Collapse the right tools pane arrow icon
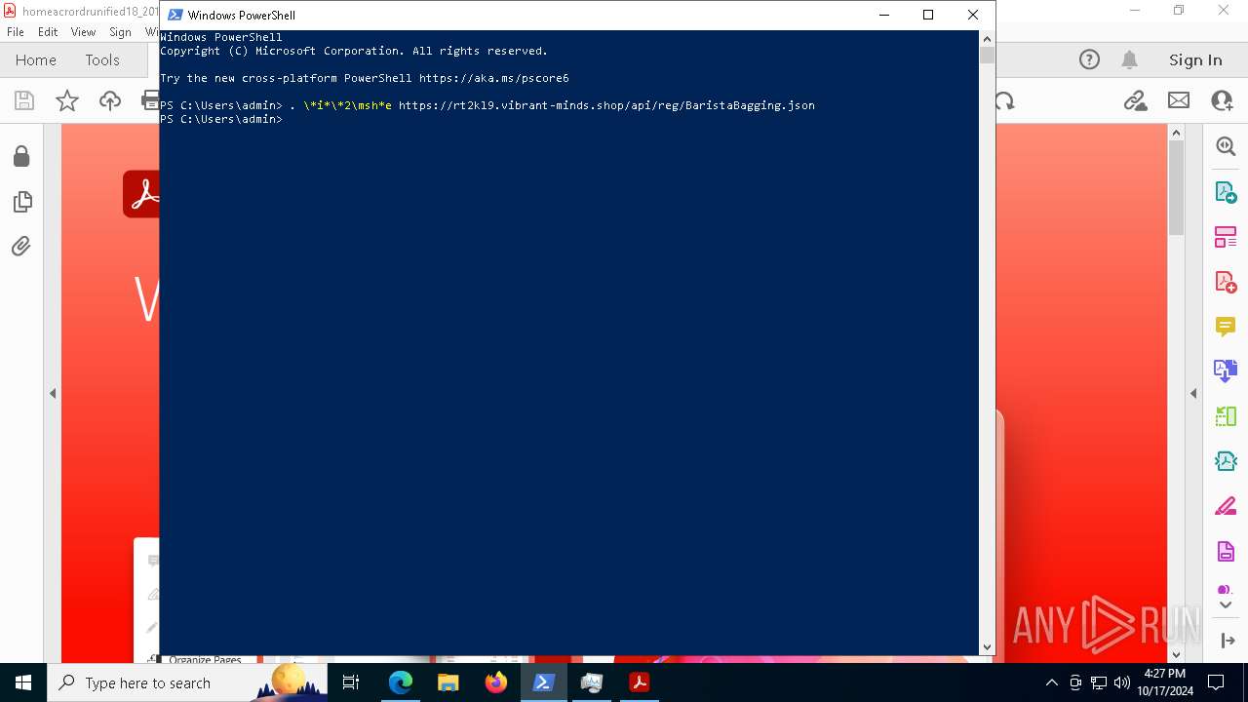1248x702 pixels. [x=1227, y=641]
